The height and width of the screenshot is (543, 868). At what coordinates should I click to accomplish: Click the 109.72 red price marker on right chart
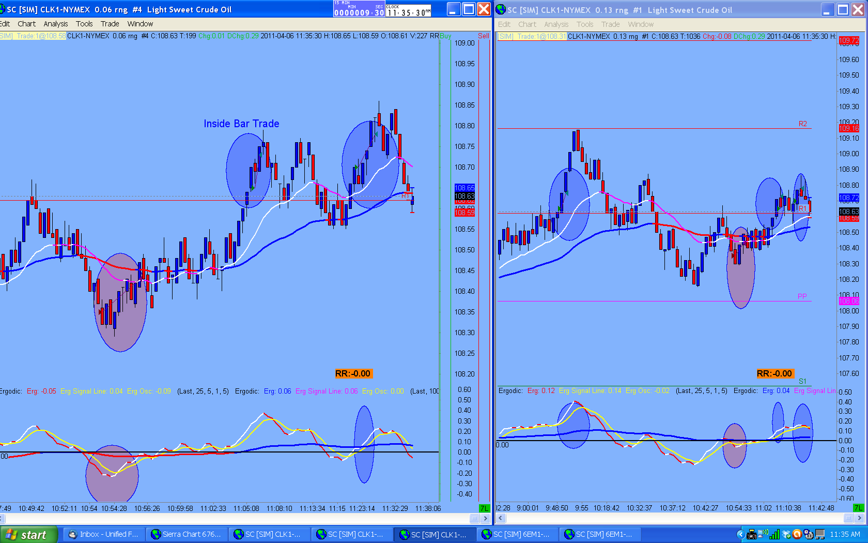(x=849, y=40)
